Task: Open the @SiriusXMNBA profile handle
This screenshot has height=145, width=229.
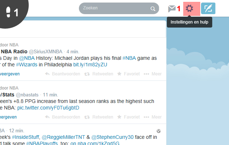Action: (45, 52)
